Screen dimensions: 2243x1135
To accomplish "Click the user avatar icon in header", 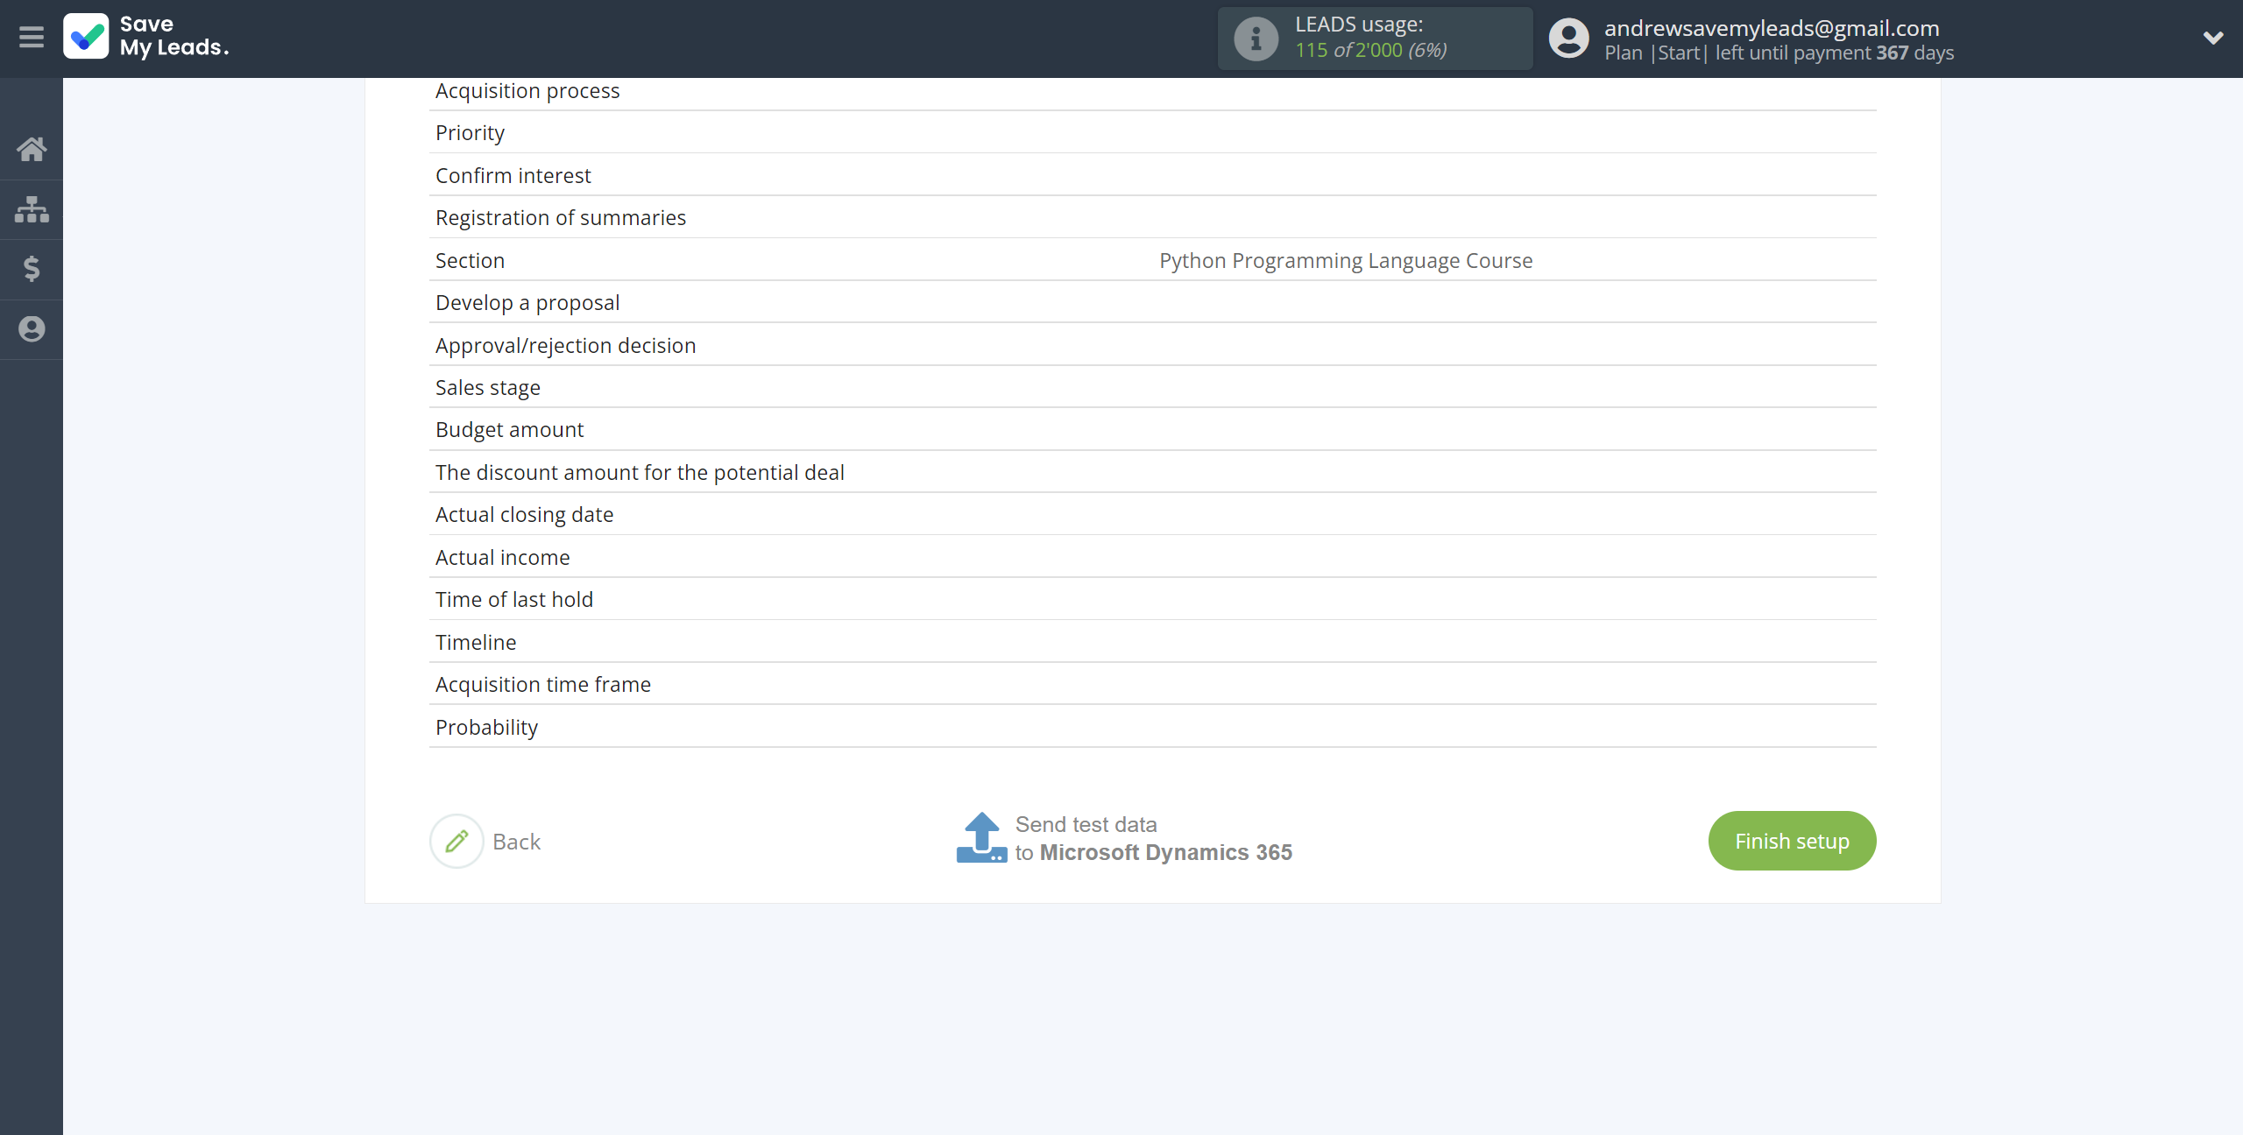I will coord(1568,39).
